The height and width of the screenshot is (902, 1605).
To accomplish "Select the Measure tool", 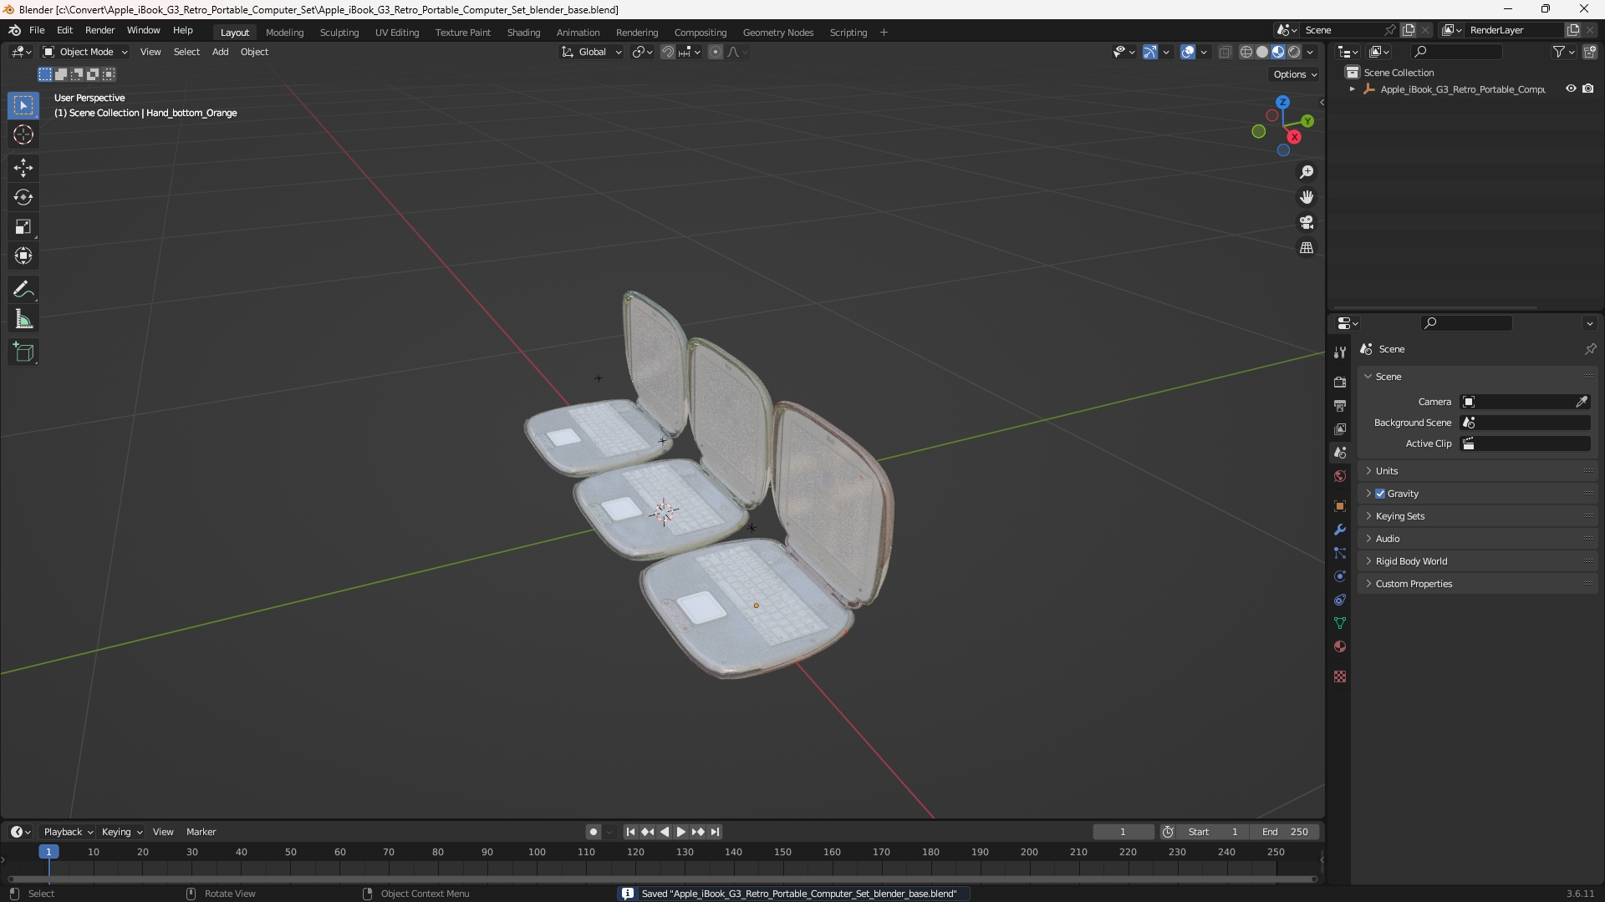I will click(x=23, y=319).
